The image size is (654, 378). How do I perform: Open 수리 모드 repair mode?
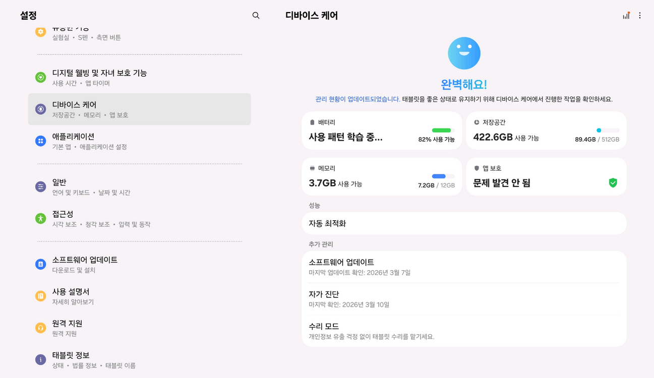(464, 330)
